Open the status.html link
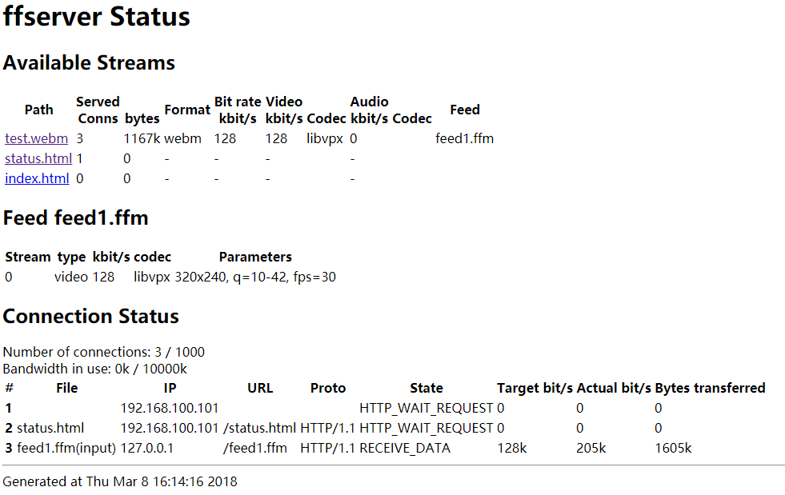 38,158
